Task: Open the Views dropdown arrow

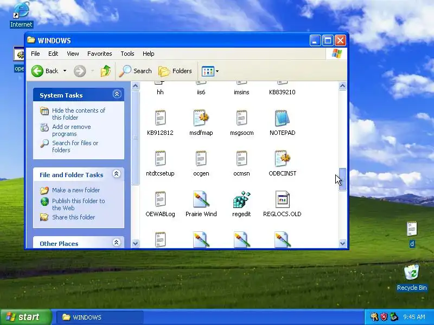Action: pos(218,71)
